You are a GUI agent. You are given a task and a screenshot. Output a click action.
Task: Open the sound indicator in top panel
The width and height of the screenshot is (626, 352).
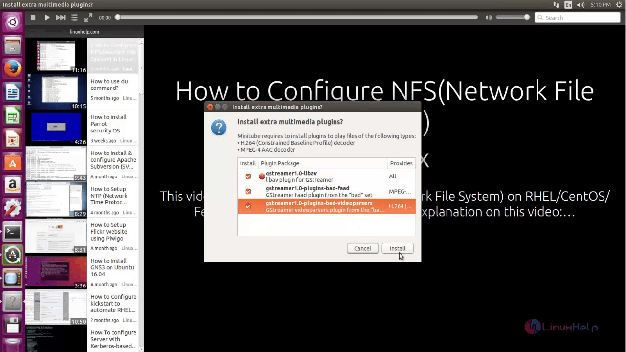click(x=581, y=5)
